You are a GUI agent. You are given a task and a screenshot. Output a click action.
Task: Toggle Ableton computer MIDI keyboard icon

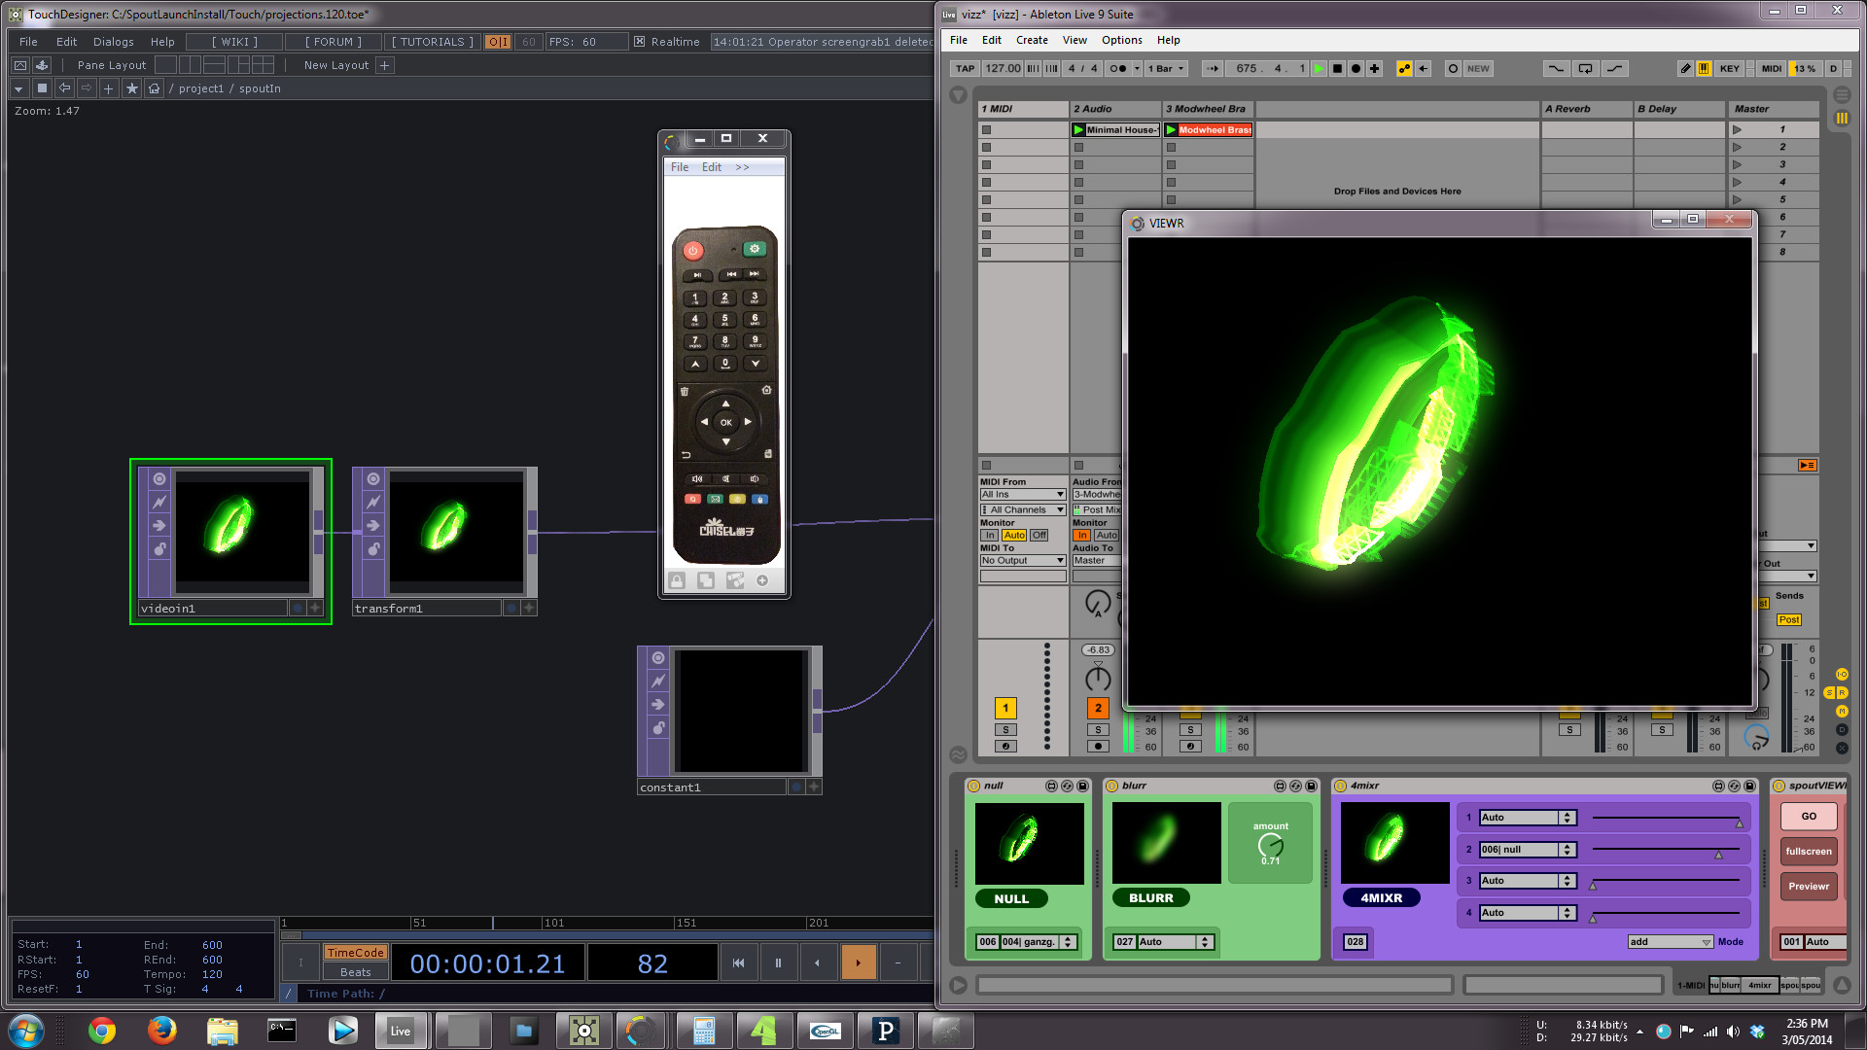click(1704, 69)
